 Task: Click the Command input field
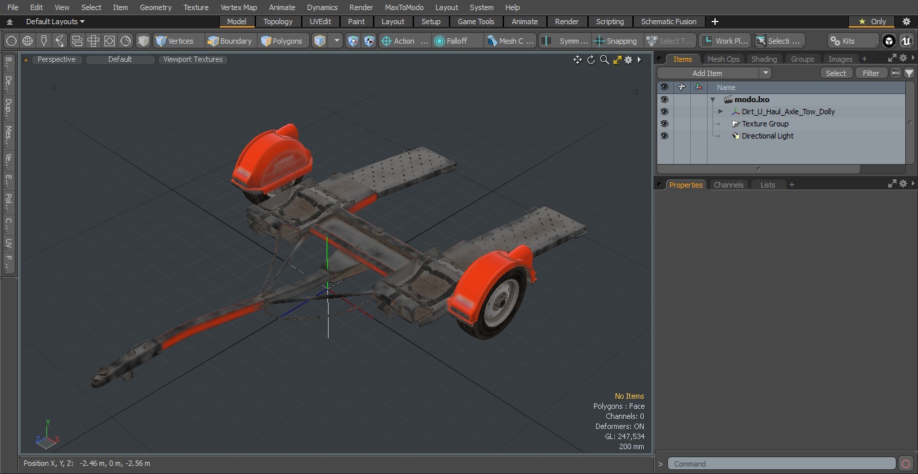point(782,464)
